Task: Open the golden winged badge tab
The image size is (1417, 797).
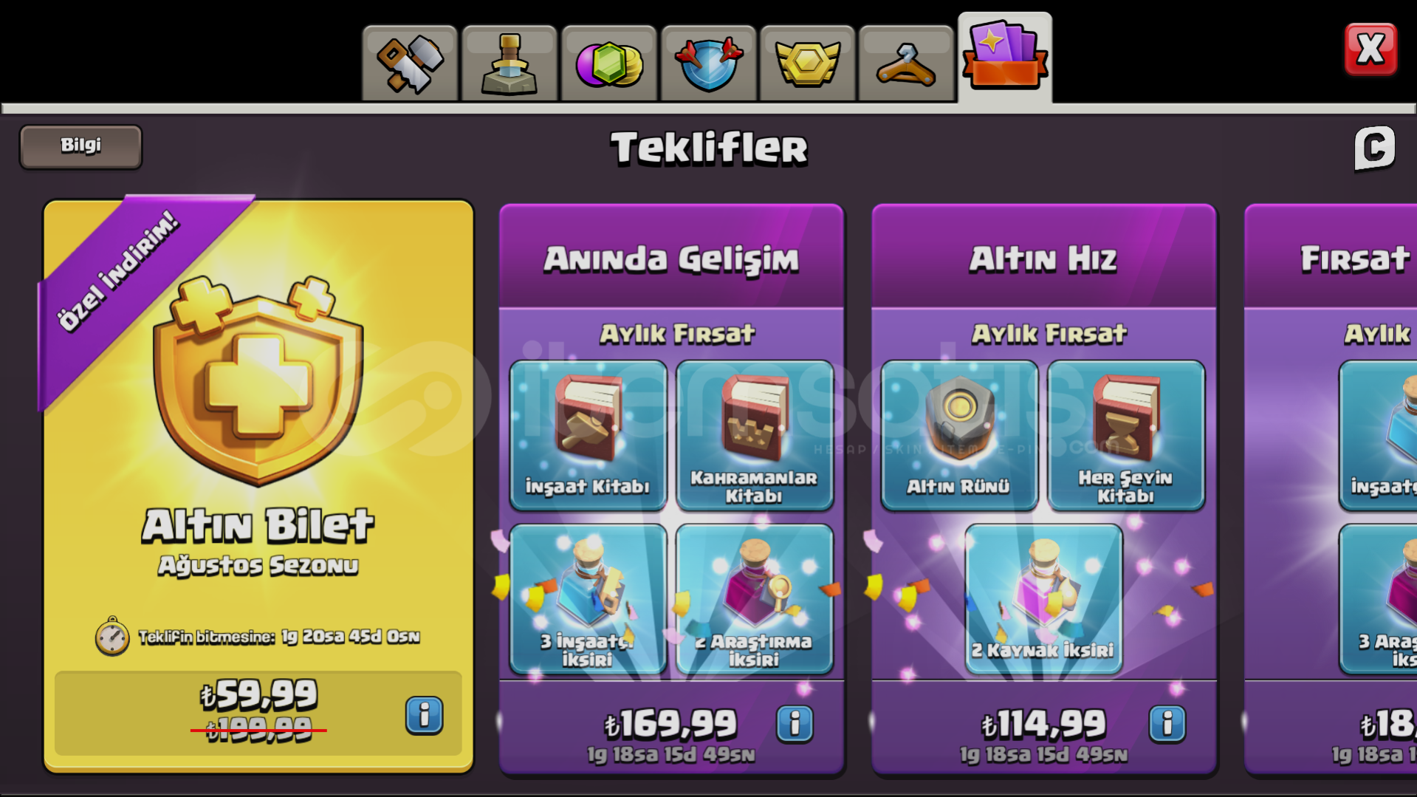Action: pos(808,64)
